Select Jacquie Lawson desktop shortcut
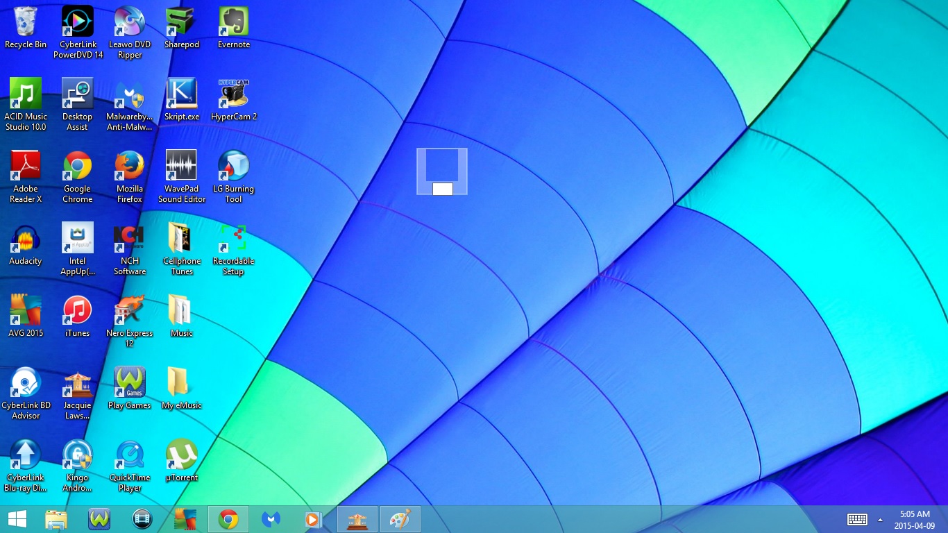 click(78, 394)
